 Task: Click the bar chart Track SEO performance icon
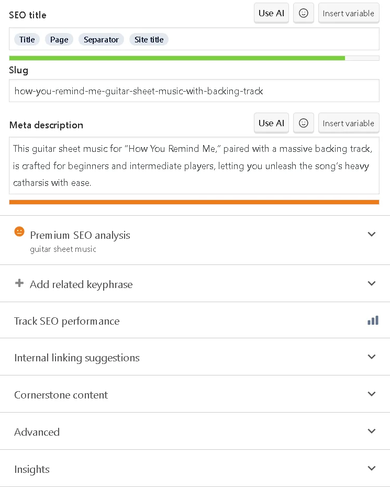pyautogui.click(x=373, y=320)
